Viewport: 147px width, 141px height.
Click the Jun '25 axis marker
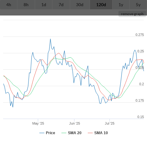pyautogui.click(x=74, y=123)
